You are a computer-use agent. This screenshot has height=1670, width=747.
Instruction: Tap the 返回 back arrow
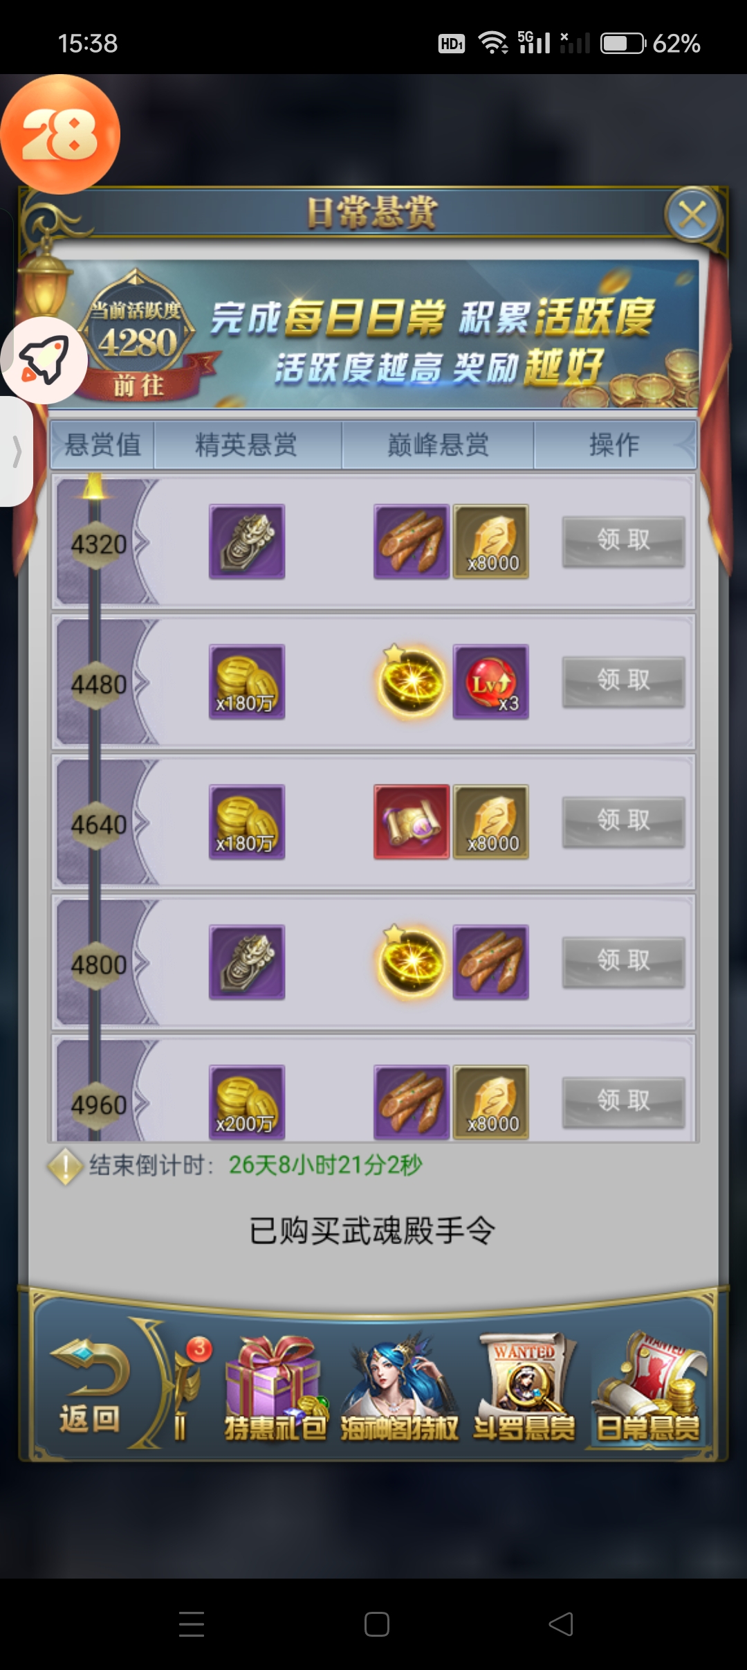click(x=90, y=1388)
